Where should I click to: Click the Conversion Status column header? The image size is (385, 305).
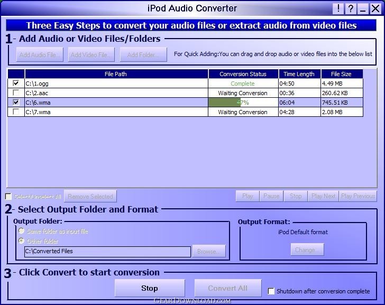pyautogui.click(x=243, y=74)
